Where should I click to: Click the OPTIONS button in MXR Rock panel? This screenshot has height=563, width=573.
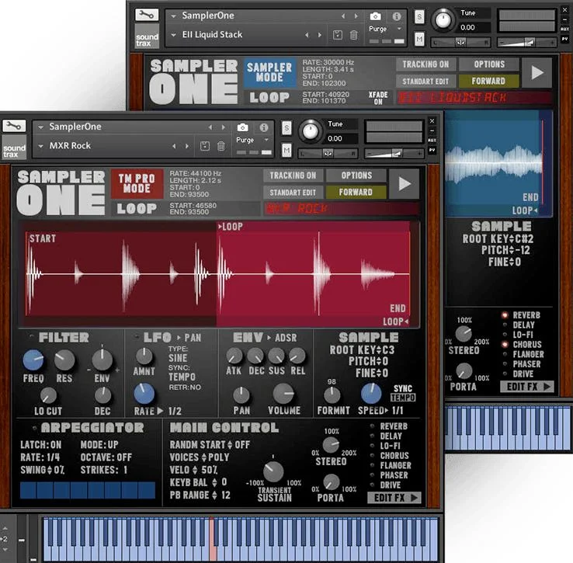point(356,176)
